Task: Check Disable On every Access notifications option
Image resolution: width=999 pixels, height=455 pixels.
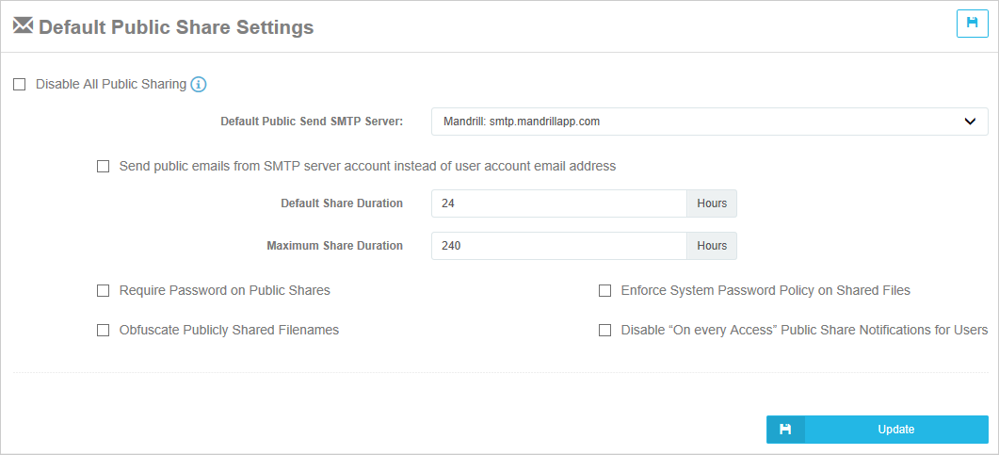Action: pos(605,330)
